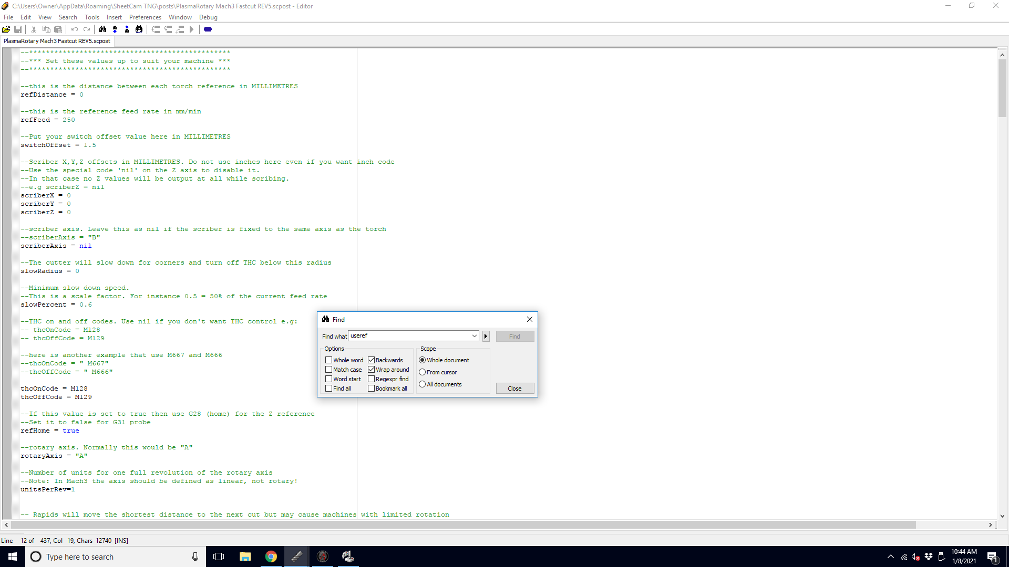1009x567 pixels.
Task: Click the Cut scissors icon
Action: pos(34,29)
